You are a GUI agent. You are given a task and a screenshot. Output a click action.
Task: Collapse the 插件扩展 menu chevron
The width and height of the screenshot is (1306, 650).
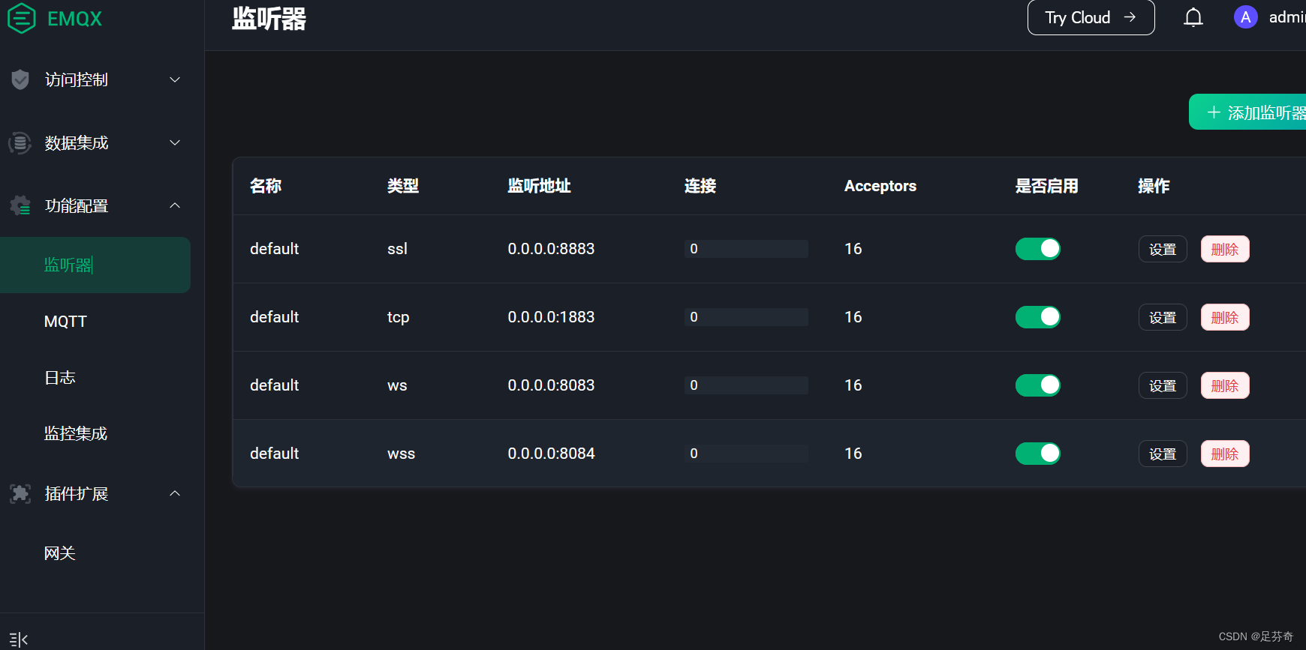coord(175,493)
